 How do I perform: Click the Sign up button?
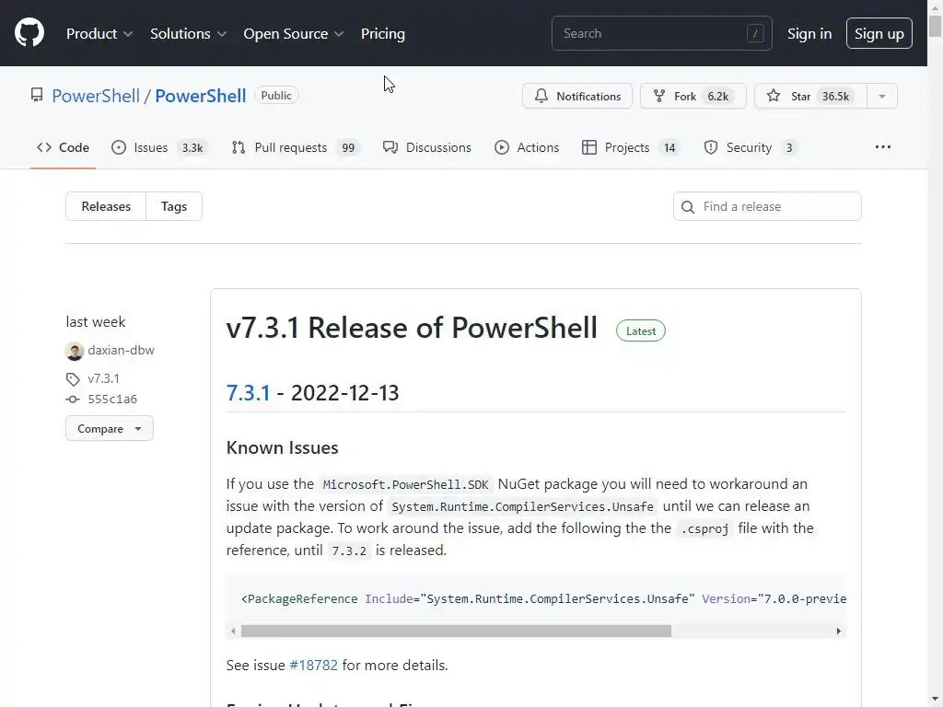(879, 33)
